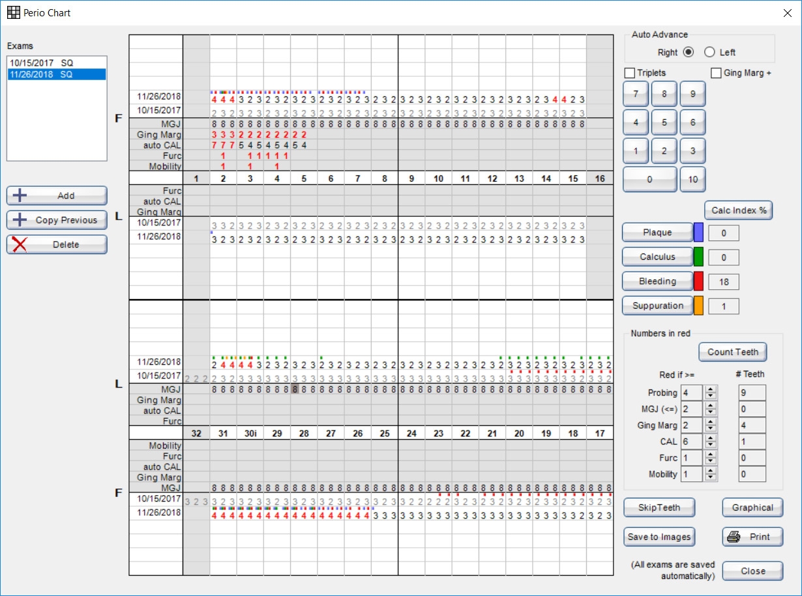Screen dimensions: 802x596
Task: Activate Plaque entry mode
Action: tap(657, 233)
